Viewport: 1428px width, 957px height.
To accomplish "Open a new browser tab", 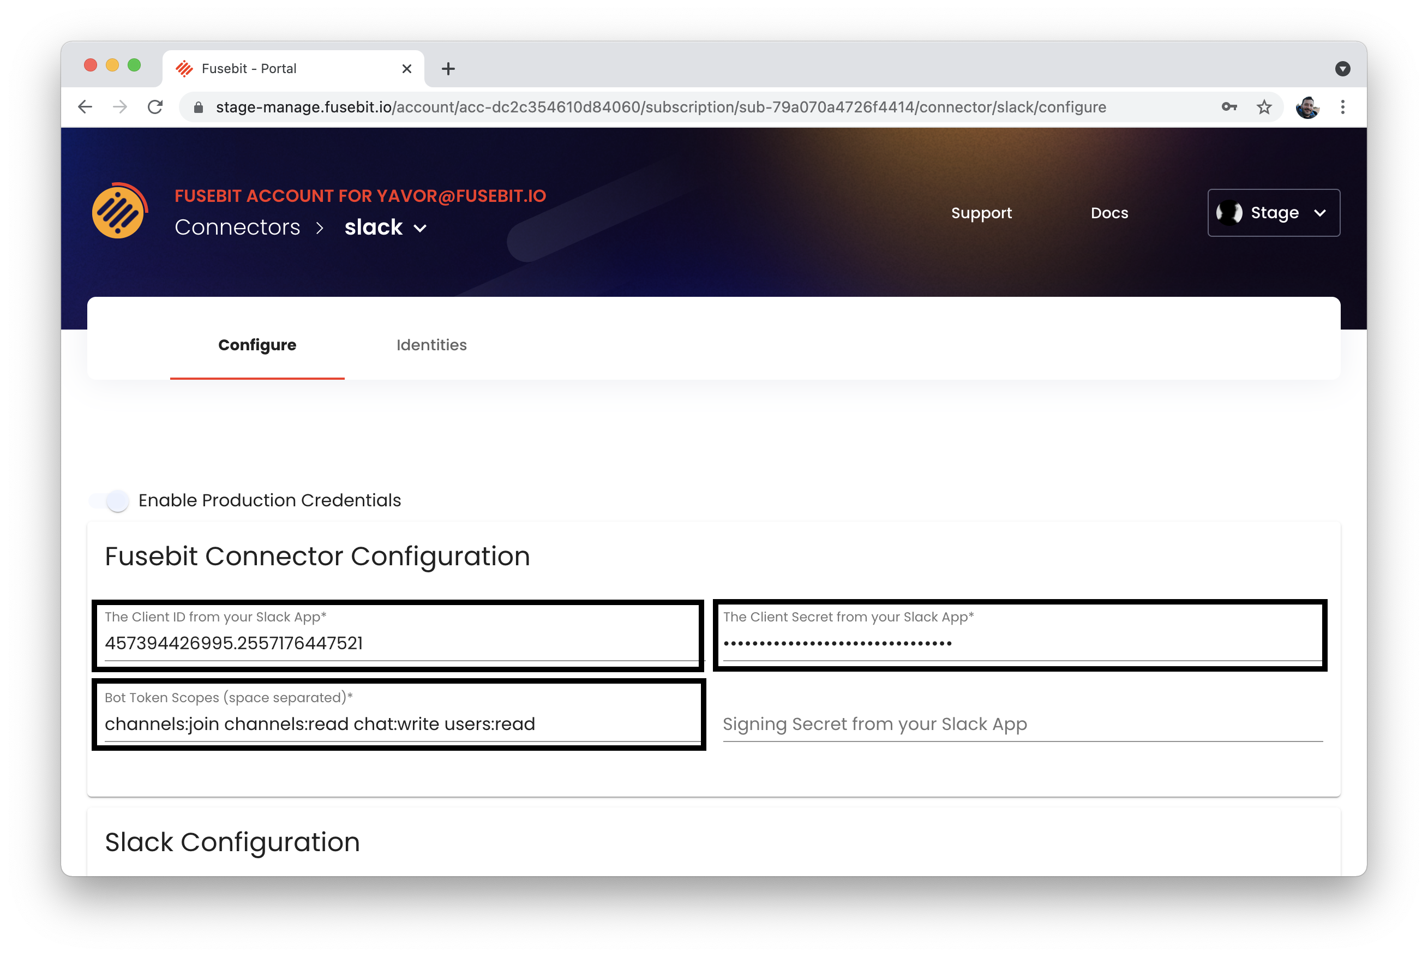I will pyautogui.click(x=448, y=69).
